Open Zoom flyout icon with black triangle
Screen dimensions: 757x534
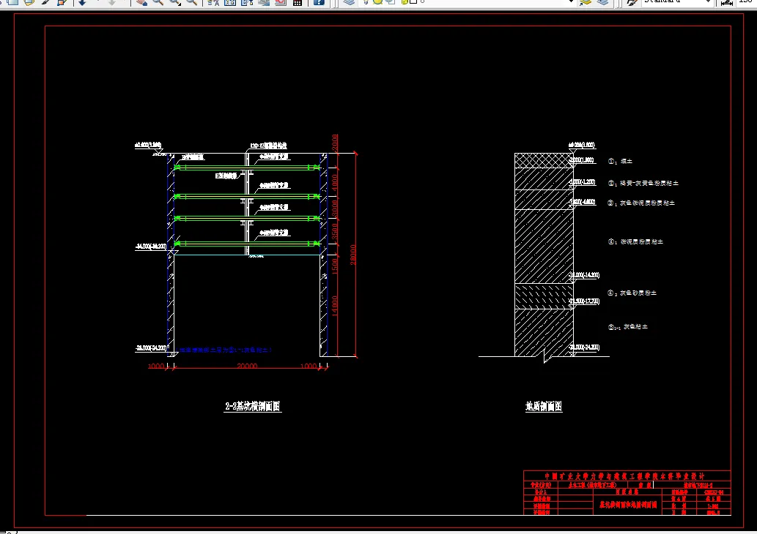[174, 2]
